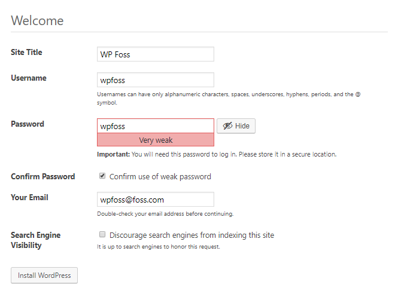Screen dimensions: 395x294
Task: Click the Site Title label
Action: (26, 52)
